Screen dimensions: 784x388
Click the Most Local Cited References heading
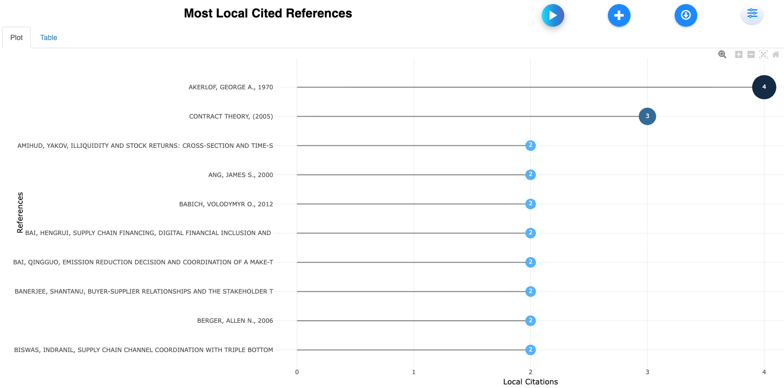point(268,13)
